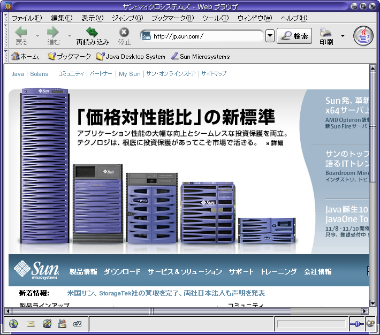Open the ヘルプ(H) menu

click(x=294, y=18)
